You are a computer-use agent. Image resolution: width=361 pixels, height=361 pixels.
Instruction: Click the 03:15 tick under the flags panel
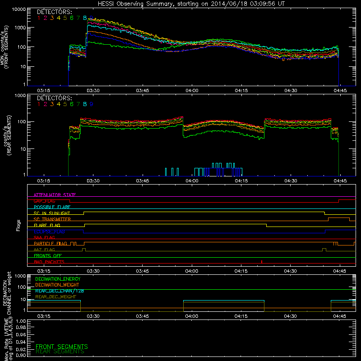point(43,271)
